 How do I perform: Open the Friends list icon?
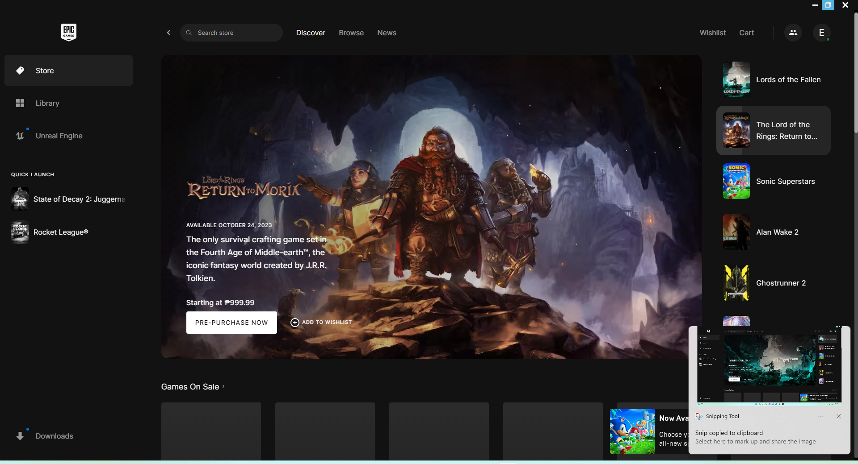tap(793, 33)
